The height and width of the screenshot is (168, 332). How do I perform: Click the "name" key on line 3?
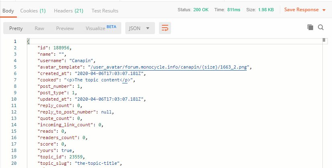click(45, 54)
